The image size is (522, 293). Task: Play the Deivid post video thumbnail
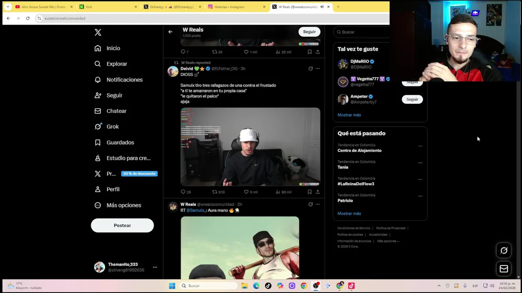click(250, 147)
